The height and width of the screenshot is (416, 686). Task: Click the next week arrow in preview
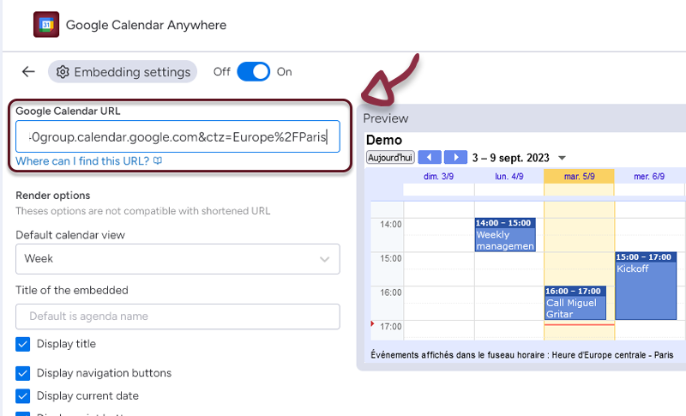coord(456,158)
